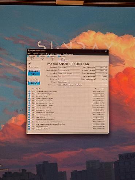The image size is (135, 180).
Task: Click the status orb for Temperature Sensor 1
Action: point(30,126)
